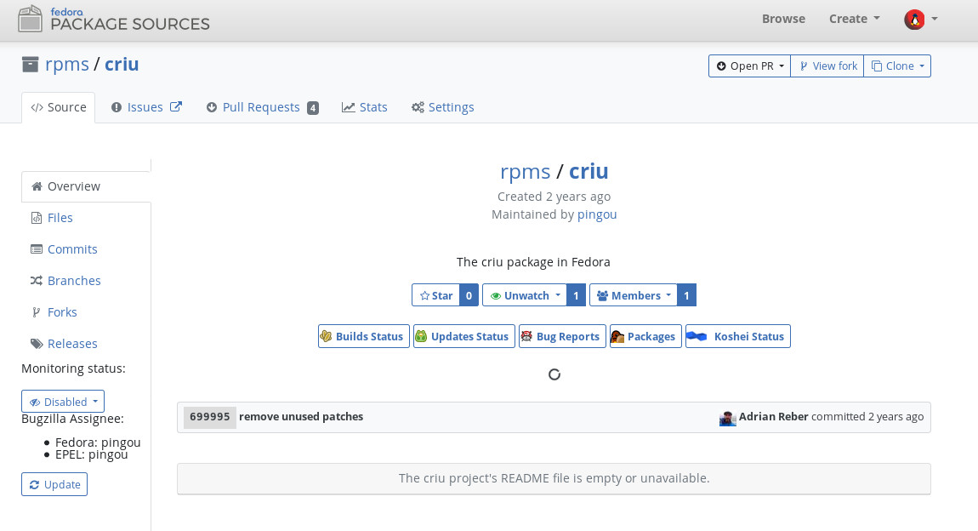
Task: Click the pull requests count badge 4
Action: tap(313, 108)
